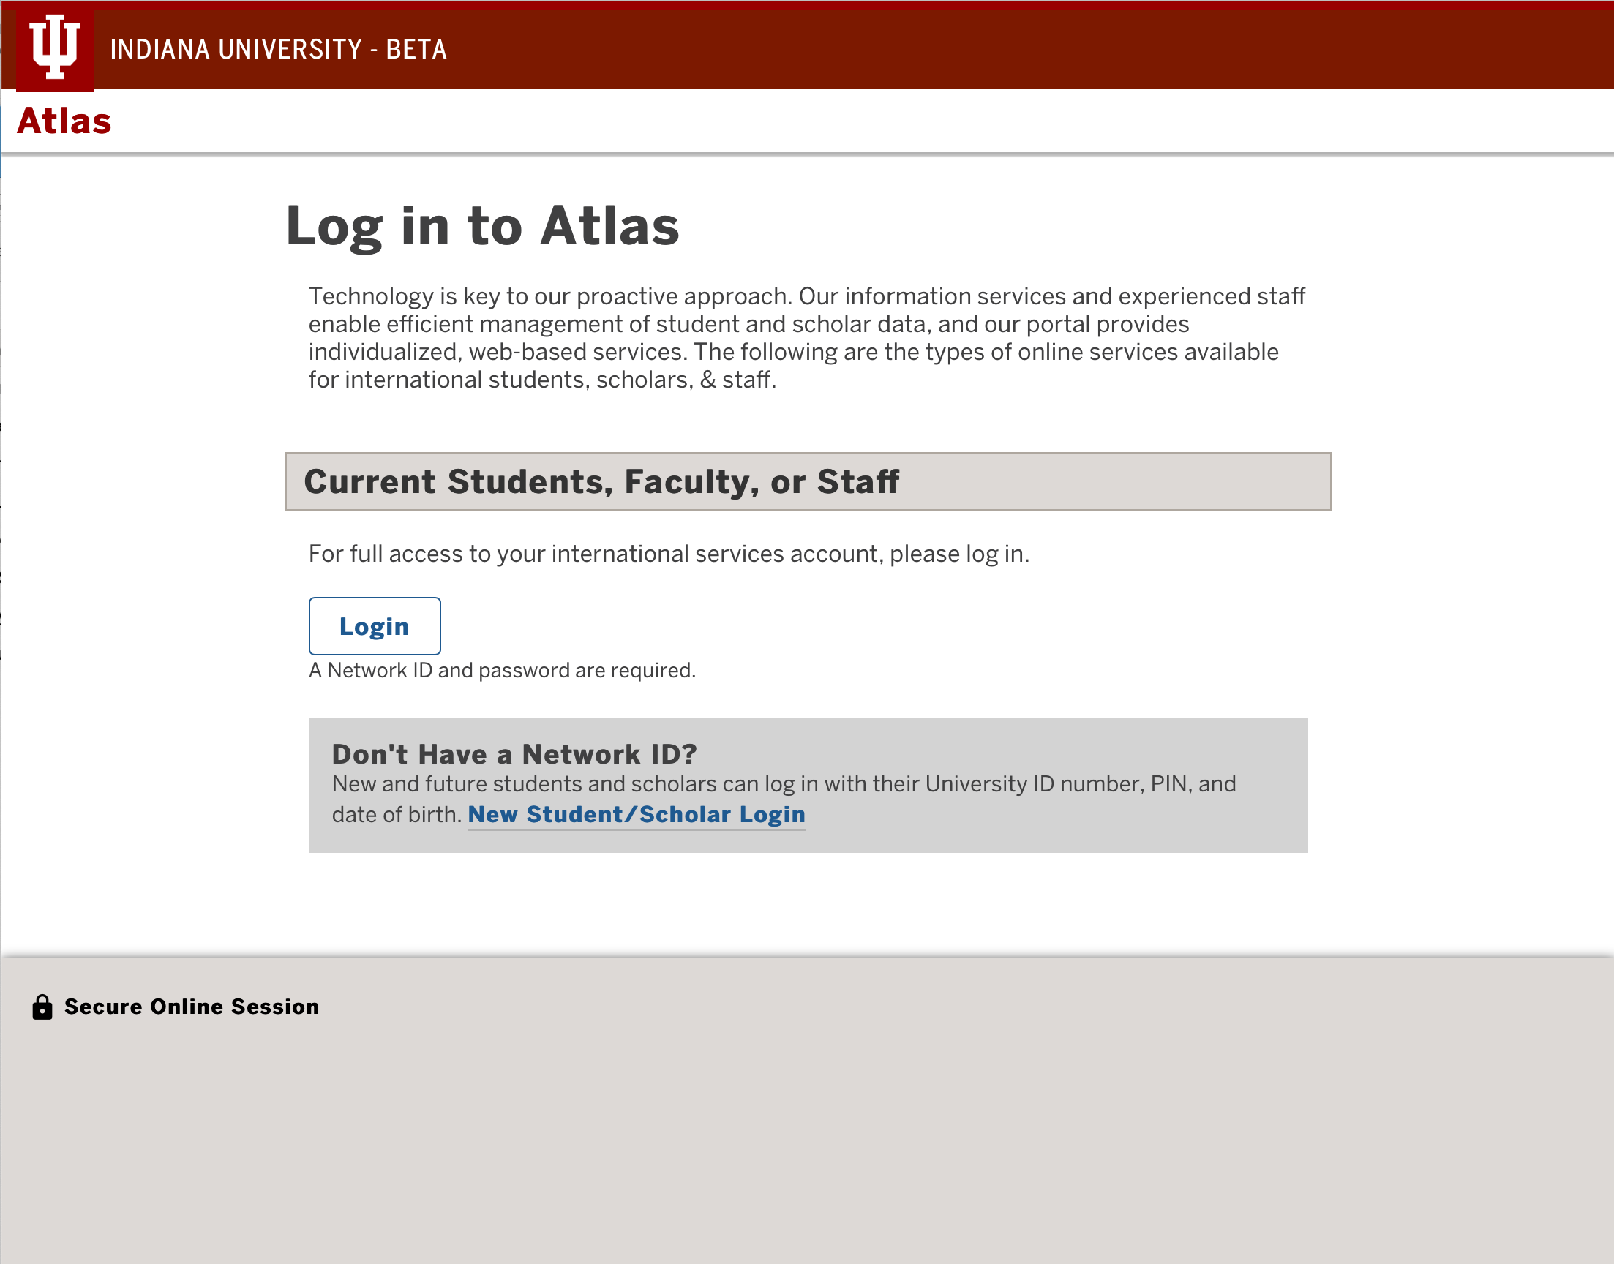Click the phrase "please log in."
The image size is (1614, 1264).
959,554
